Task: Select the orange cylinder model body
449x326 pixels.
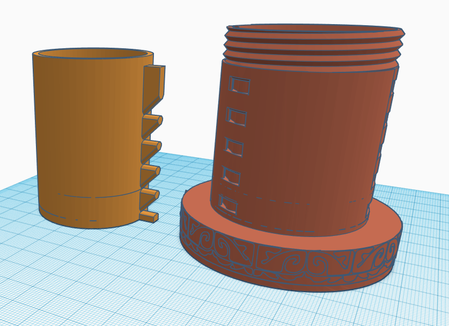Action: click(x=92, y=137)
